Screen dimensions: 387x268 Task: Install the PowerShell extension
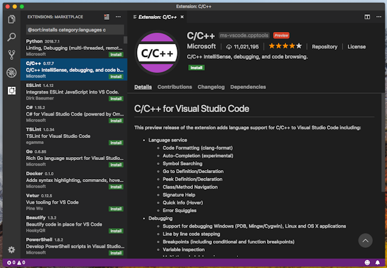coord(116,253)
